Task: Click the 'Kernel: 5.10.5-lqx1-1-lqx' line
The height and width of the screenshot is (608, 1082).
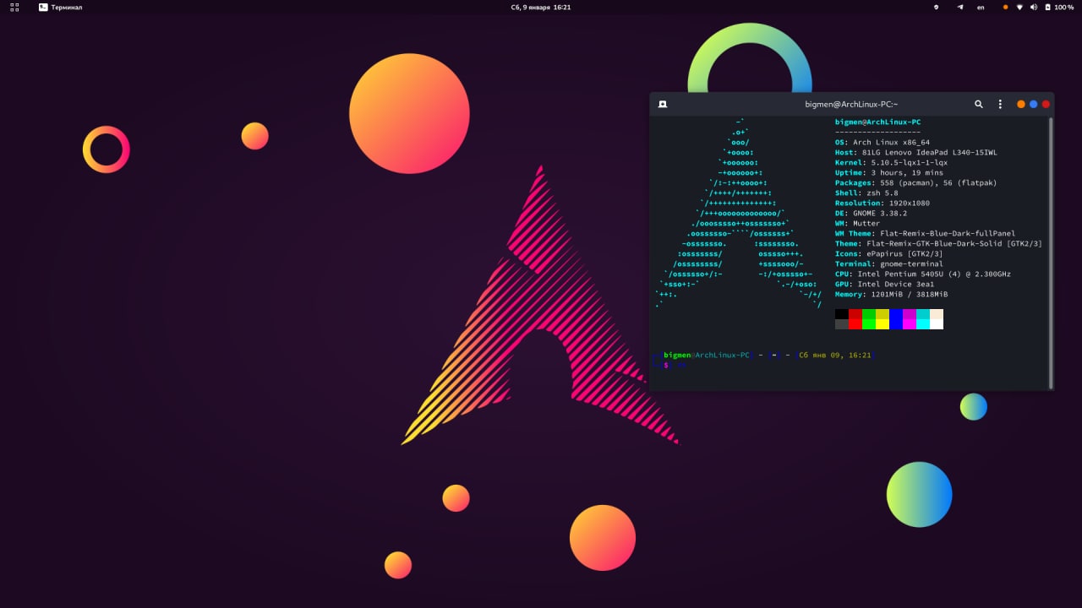Action: (x=891, y=163)
